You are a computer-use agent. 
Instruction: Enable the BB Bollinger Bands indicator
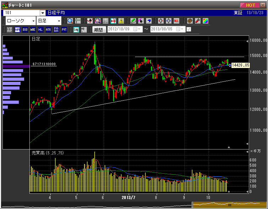coord(25,30)
